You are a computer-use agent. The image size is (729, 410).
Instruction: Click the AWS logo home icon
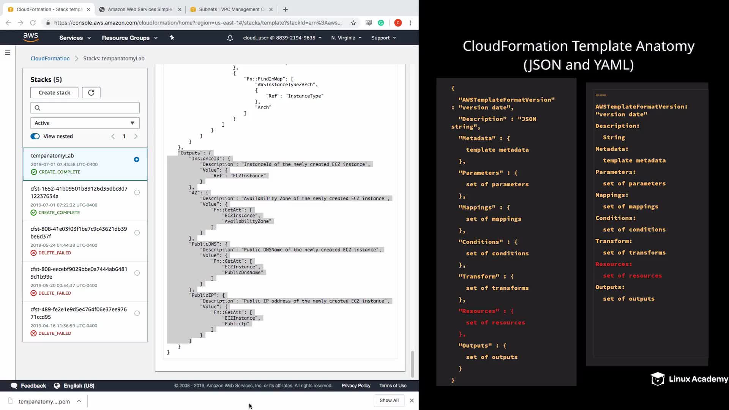31,37
